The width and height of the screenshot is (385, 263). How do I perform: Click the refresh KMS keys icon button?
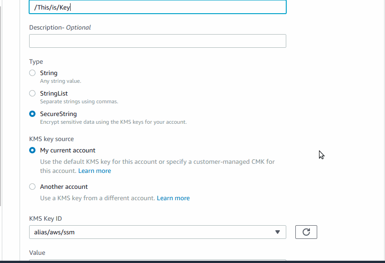(x=306, y=232)
